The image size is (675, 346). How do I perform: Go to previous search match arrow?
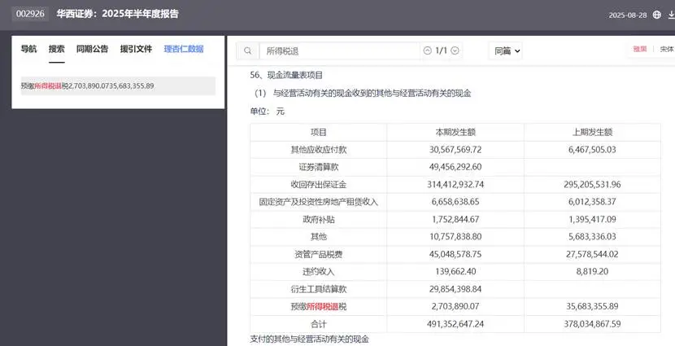point(427,50)
